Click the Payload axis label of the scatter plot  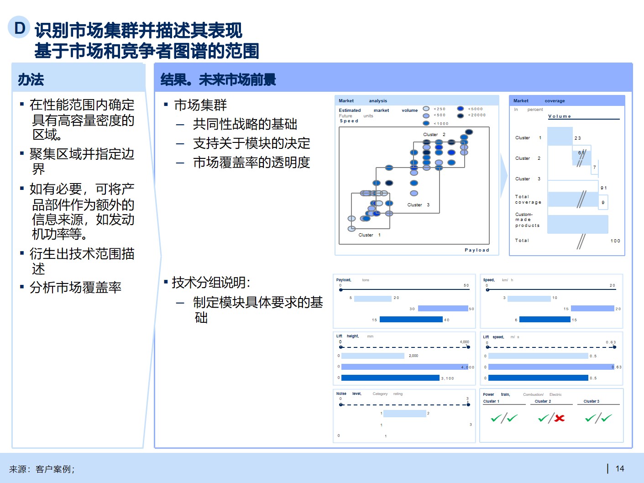pyautogui.click(x=477, y=250)
